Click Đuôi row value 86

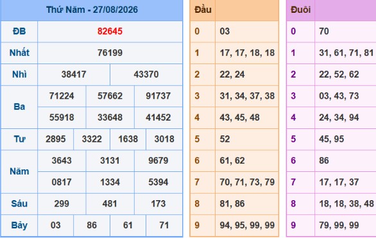tap(324, 160)
